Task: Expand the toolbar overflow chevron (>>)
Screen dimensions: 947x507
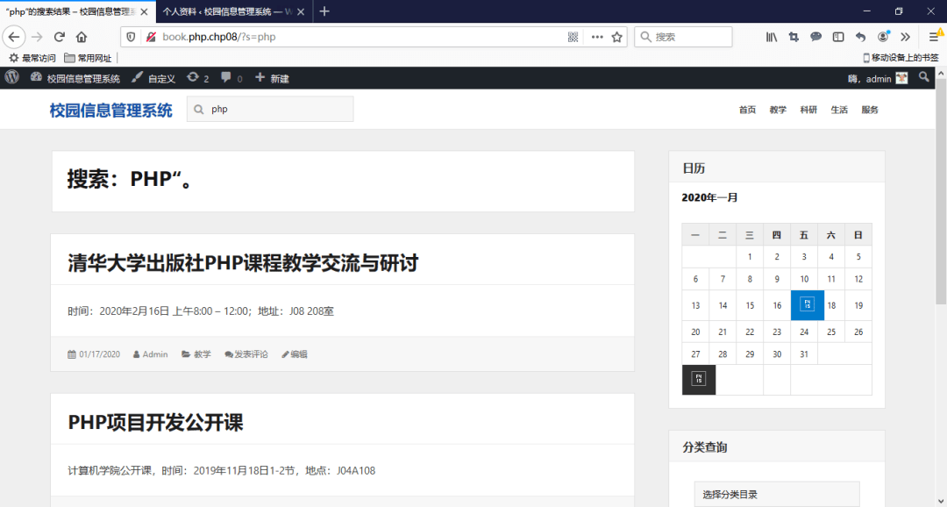Action: pos(905,37)
